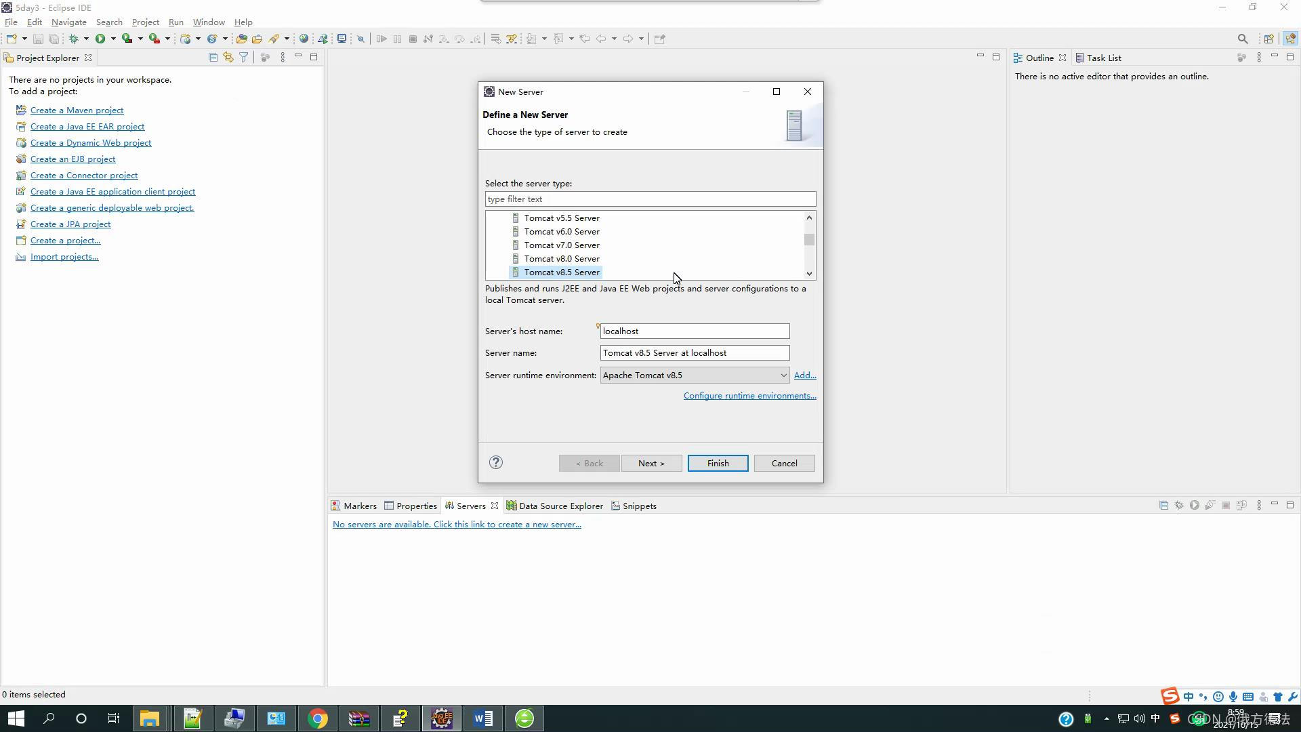
Task: Toggle Focus on Active Task in Project Explorer
Action: click(x=265, y=58)
